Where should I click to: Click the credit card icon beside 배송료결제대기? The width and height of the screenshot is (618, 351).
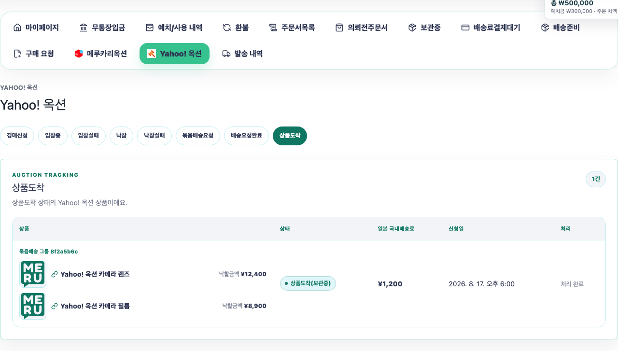click(465, 28)
